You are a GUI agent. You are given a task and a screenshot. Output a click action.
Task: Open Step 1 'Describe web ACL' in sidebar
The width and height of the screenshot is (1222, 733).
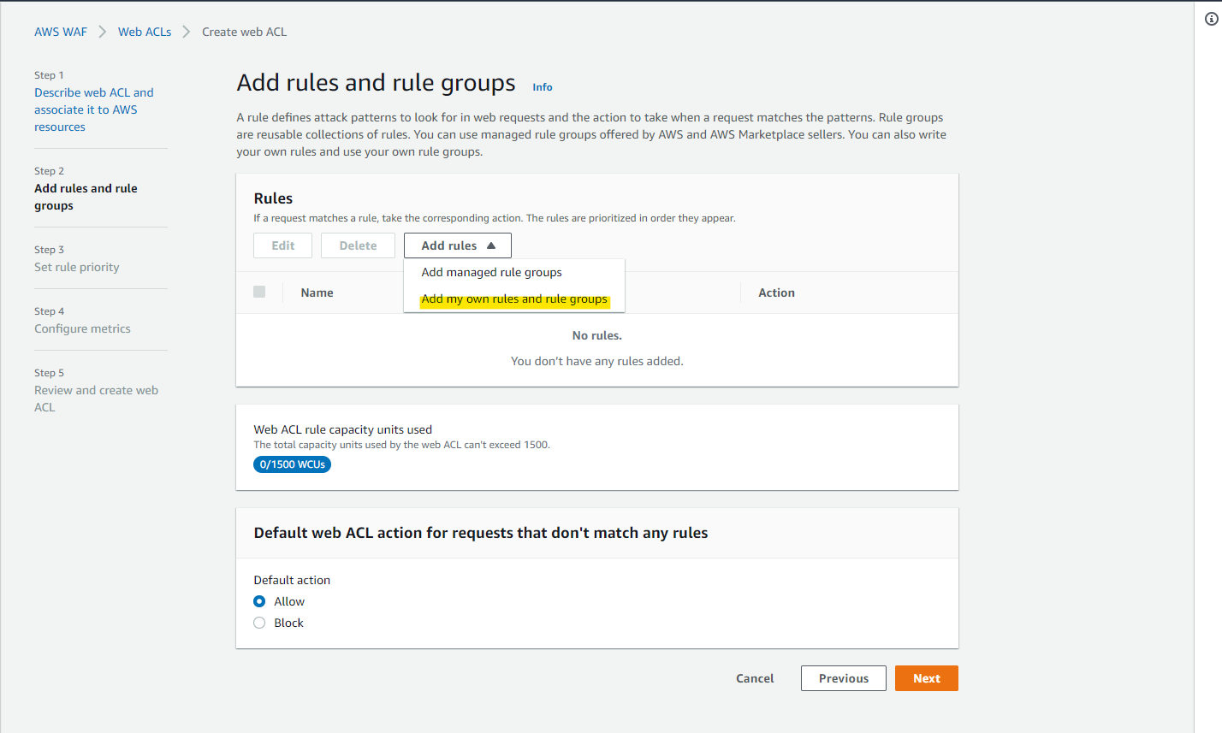(93, 109)
